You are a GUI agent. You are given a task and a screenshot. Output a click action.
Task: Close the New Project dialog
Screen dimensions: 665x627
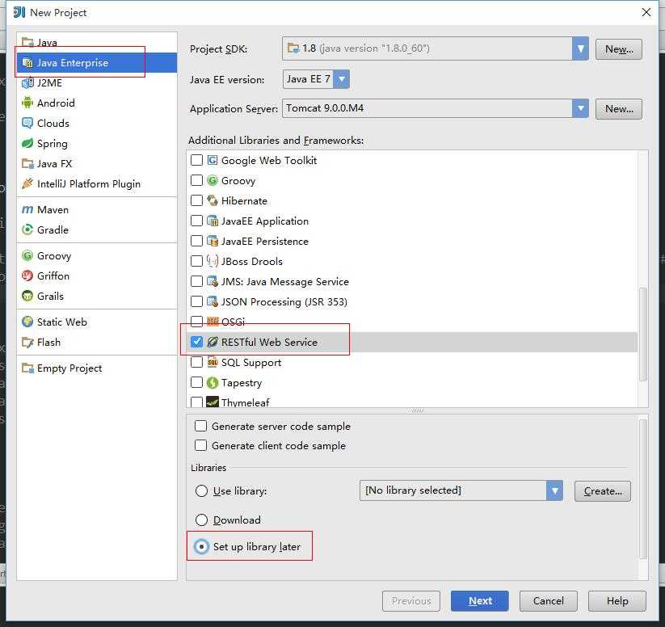646,12
